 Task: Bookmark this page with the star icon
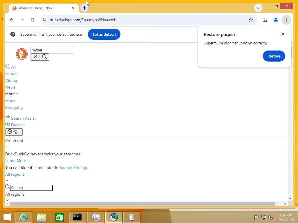pos(251,20)
